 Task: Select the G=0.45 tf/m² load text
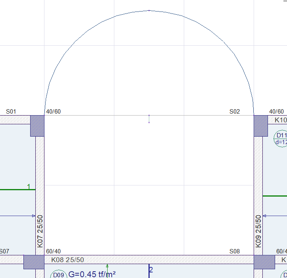[92, 274]
